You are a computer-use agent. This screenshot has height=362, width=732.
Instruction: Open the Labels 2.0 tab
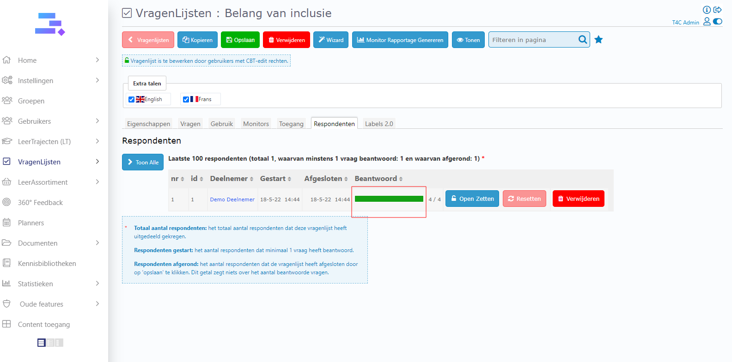click(x=379, y=124)
